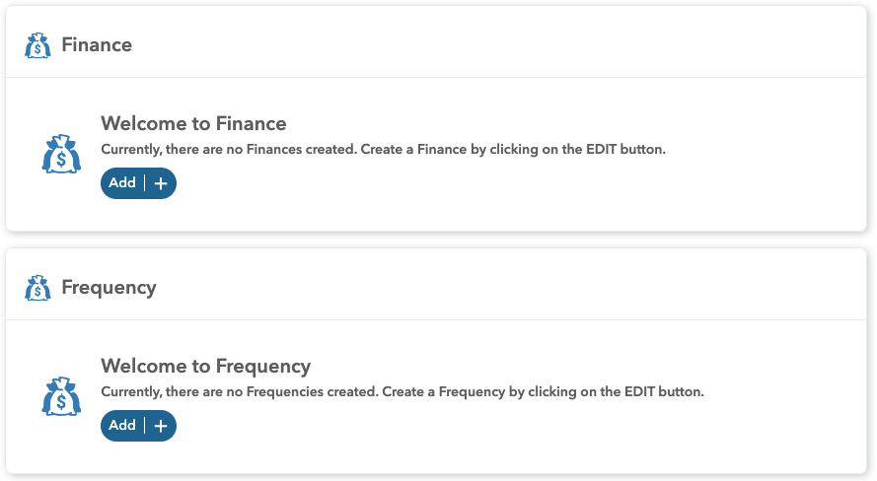This screenshot has width=877, height=481.
Task: Click the Welcome to Frequency heading
Action: 205,367
